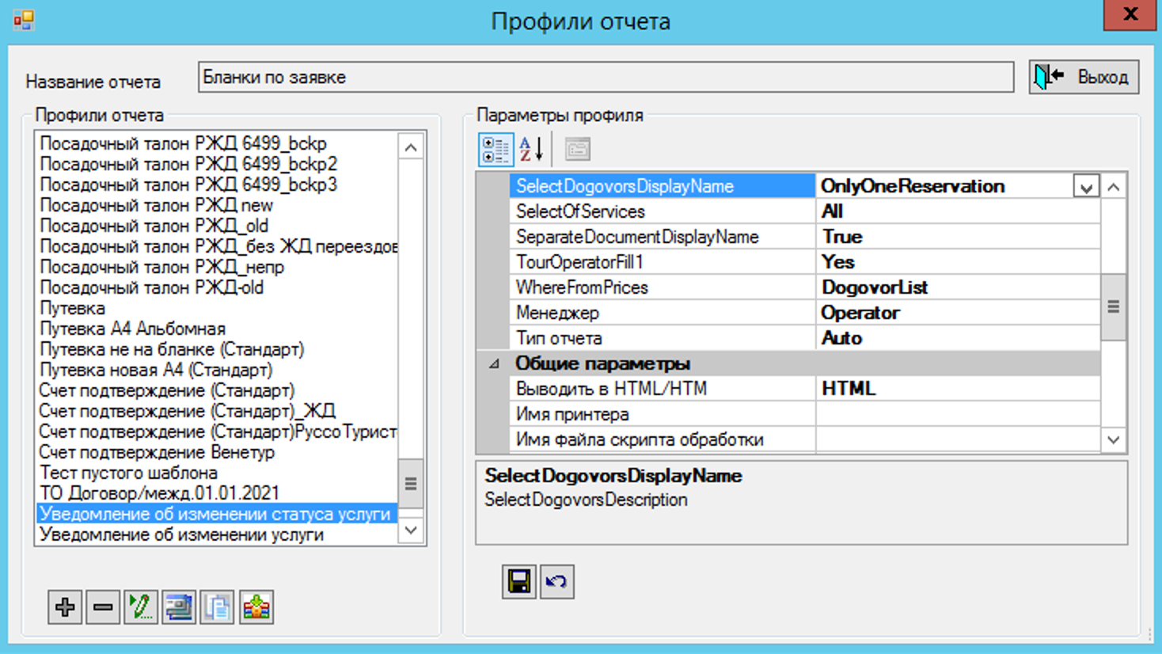Click the import icon with green arrow
The width and height of the screenshot is (1162, 654).
pyautogui.click(x=256, y=607)
